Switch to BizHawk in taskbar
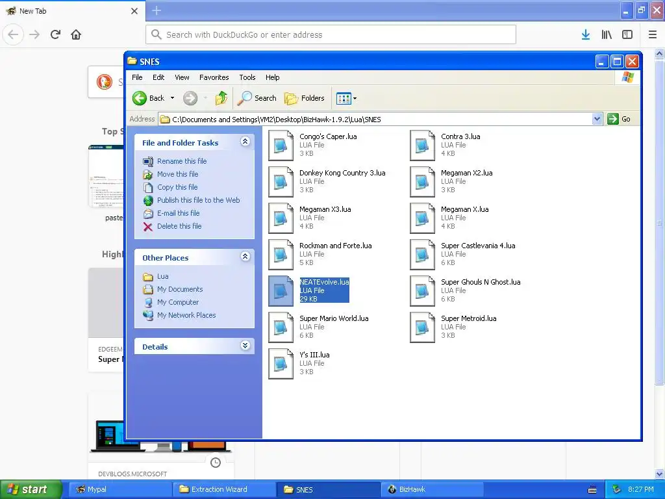 pos(433,489)
